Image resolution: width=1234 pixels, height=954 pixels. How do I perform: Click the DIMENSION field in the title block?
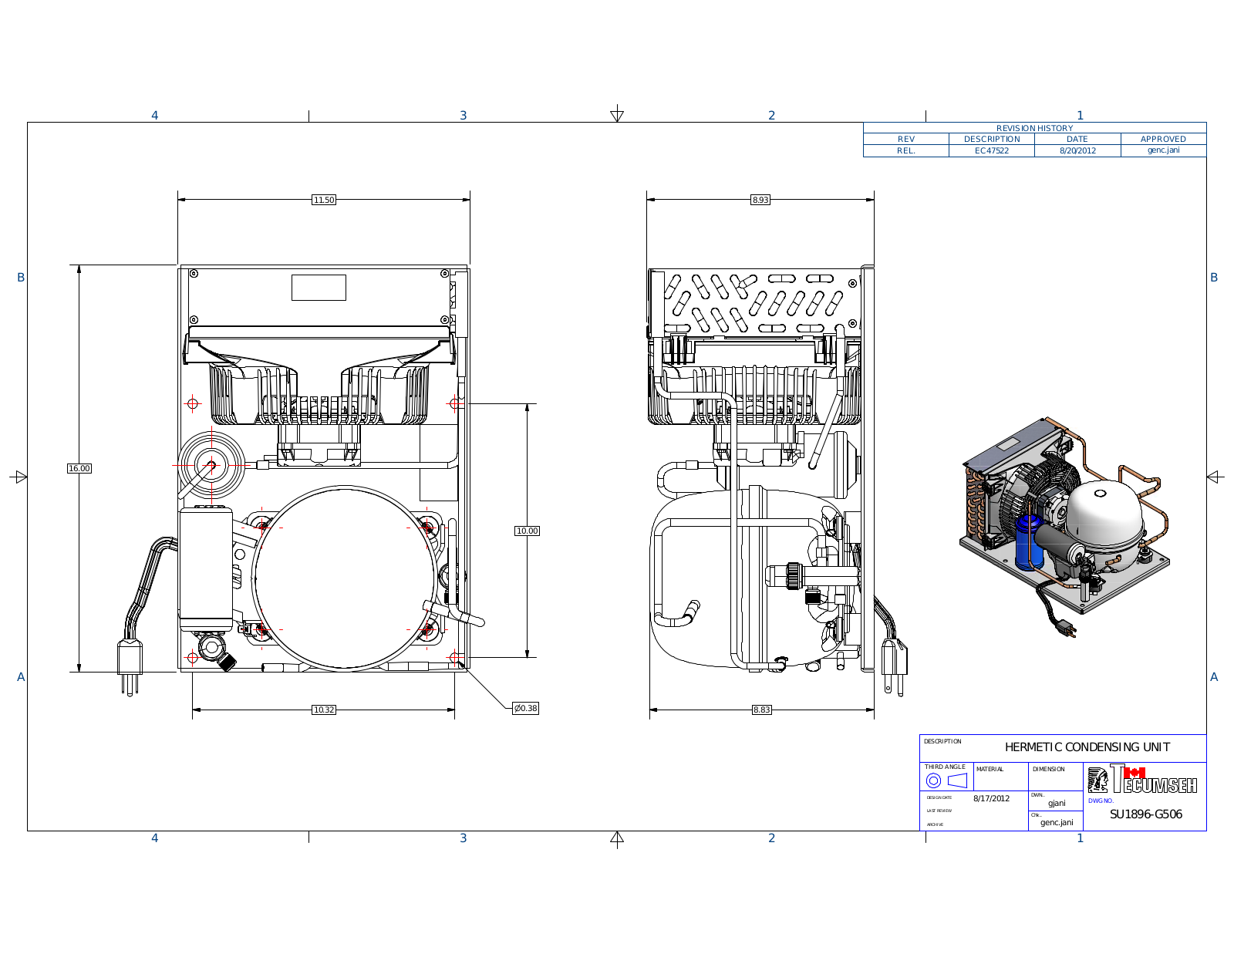(1056, 777)
